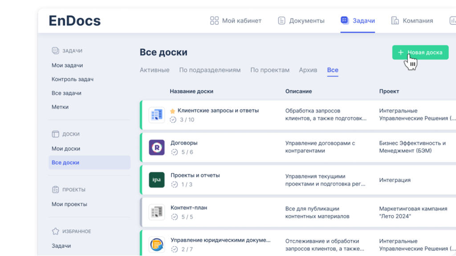This screenshot has height=256, width=456.
Task: Click the Документы page icon
Action: pyautogui.click(x=281, y=20)
